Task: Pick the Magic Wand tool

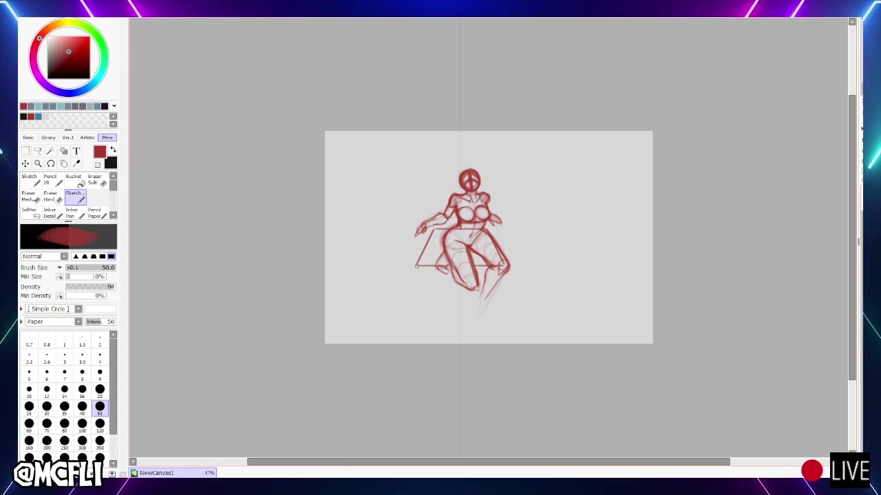Action: point(50,151)
